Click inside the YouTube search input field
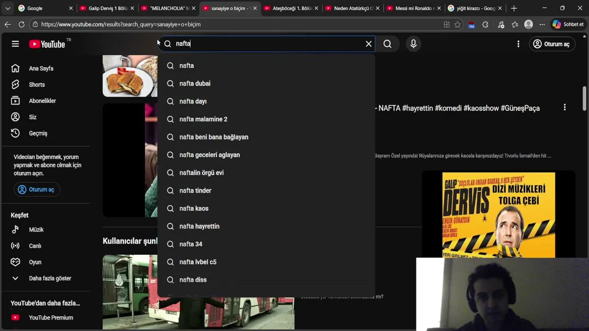The image size is (589, 331). 267,44
